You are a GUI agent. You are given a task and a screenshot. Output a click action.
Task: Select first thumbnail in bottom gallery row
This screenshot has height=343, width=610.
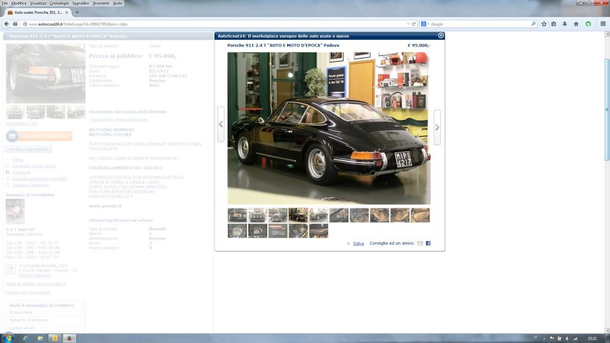tap(237, 230)
